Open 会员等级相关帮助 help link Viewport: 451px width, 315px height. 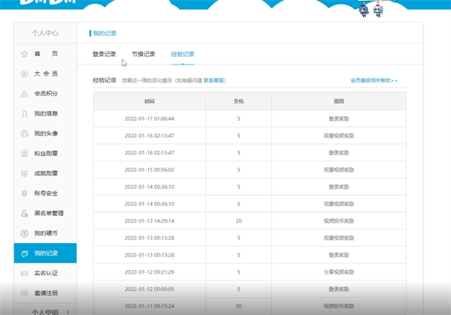point(374,80)
